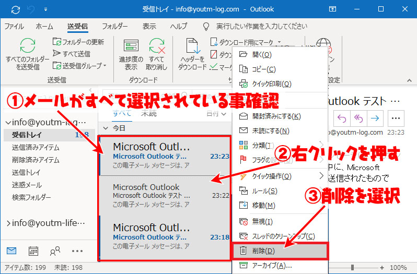This screenshot has width=417, height=274.
Task: Open 送信済みアイテム folder
Action: (x=36, y=147)
